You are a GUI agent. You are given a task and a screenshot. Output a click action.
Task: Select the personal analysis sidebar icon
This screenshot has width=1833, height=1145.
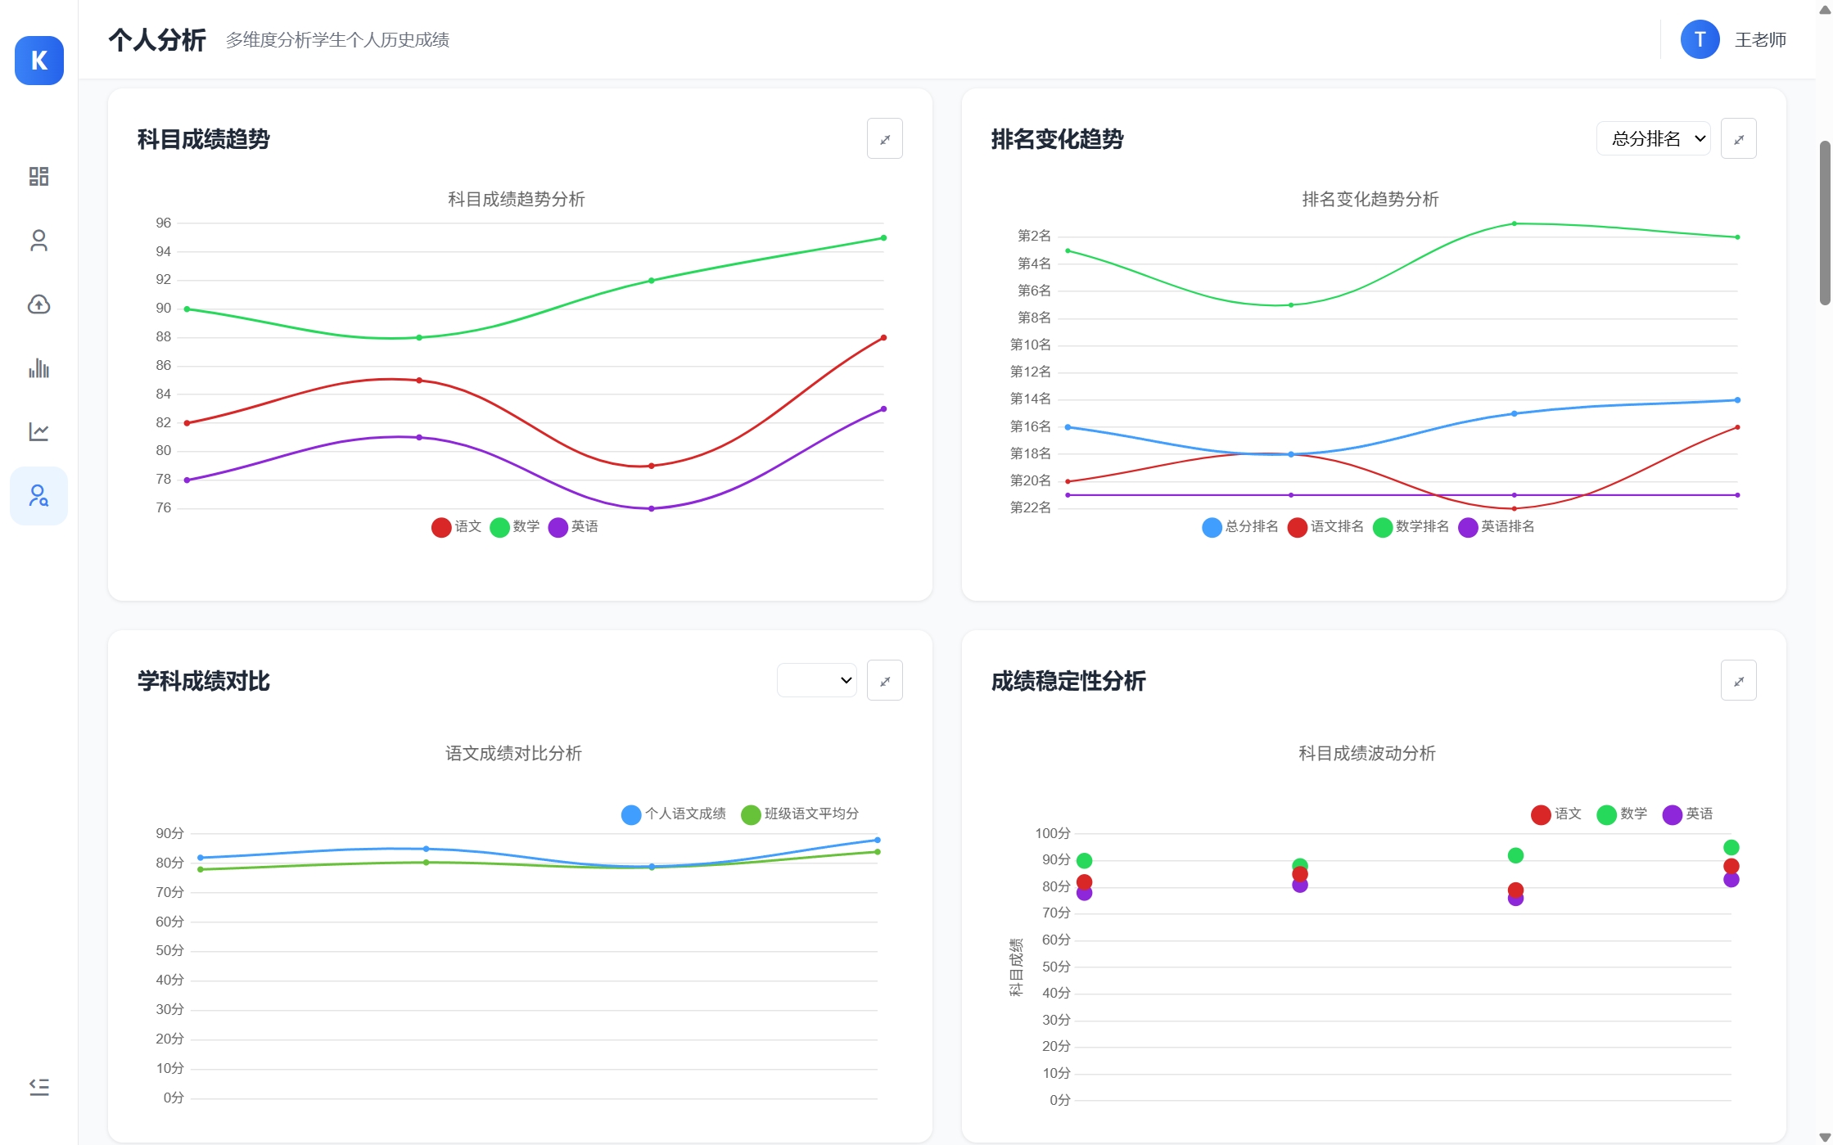tap(38, 495)
